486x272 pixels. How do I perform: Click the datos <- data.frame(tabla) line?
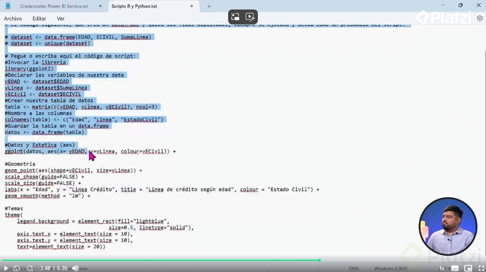pos(44,132)
